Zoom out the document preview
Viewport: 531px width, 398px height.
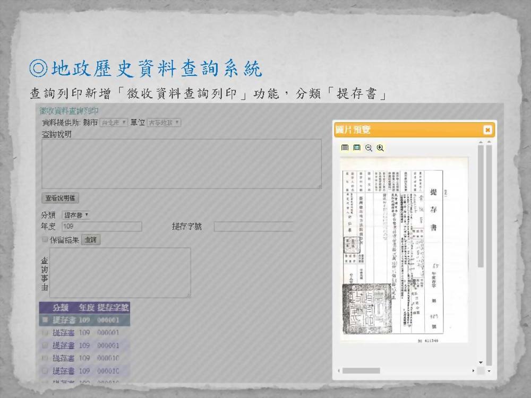(369, 148)
